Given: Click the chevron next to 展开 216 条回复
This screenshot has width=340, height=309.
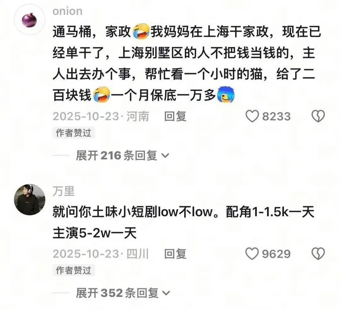Looking at the screenshot, I should click(x=166, y=156).
